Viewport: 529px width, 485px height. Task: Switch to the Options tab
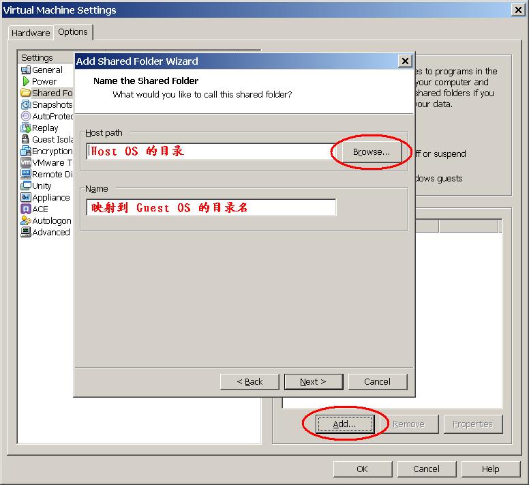tap(73, 32)
